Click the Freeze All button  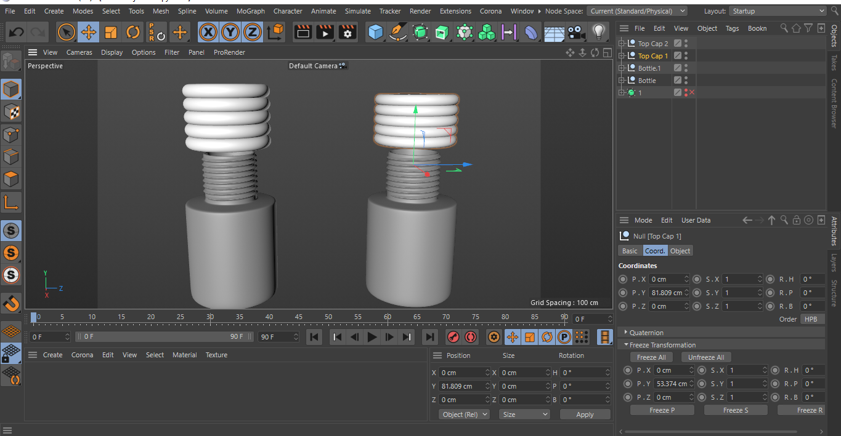(651, 357)
